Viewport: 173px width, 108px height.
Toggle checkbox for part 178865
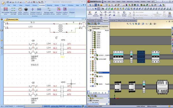click(93, 32)
